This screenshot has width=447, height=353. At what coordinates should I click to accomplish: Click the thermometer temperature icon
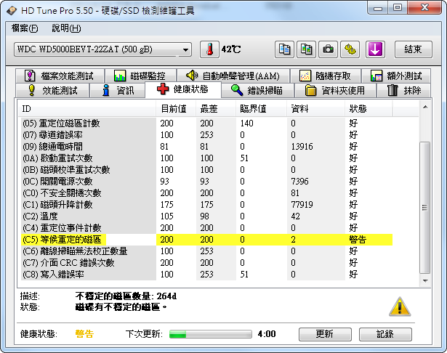[x=209, y=49]
